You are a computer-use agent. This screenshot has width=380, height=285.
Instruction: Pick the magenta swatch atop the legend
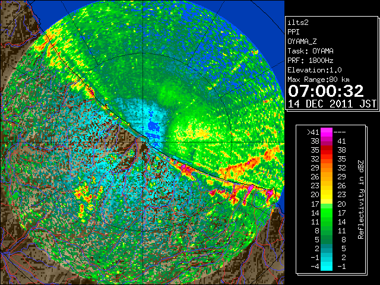(327, 132)
